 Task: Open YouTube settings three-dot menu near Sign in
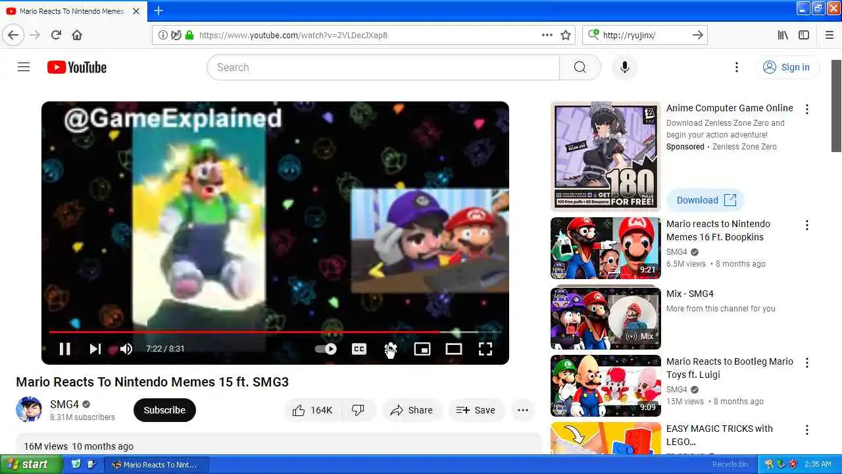[x=737, y=67]
